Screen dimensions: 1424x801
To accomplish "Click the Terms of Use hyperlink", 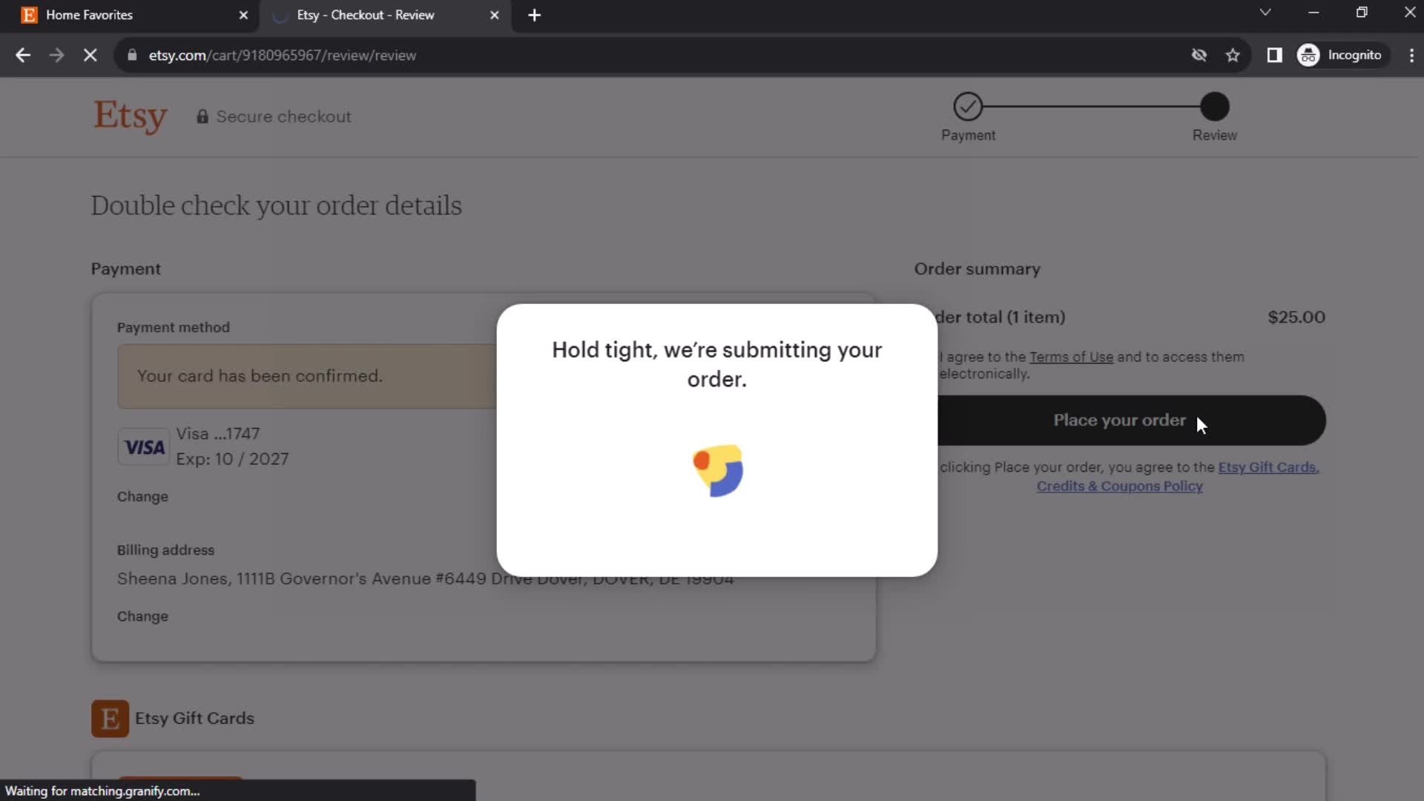I will (1072, 356).
